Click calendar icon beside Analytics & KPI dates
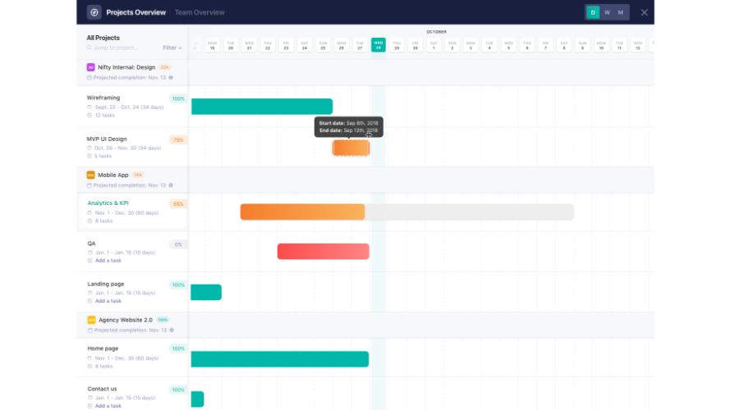Image resolution: width=731 pixels, height=410 pixels. [90, 212]
